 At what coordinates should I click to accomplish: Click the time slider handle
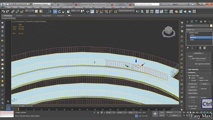22,106
